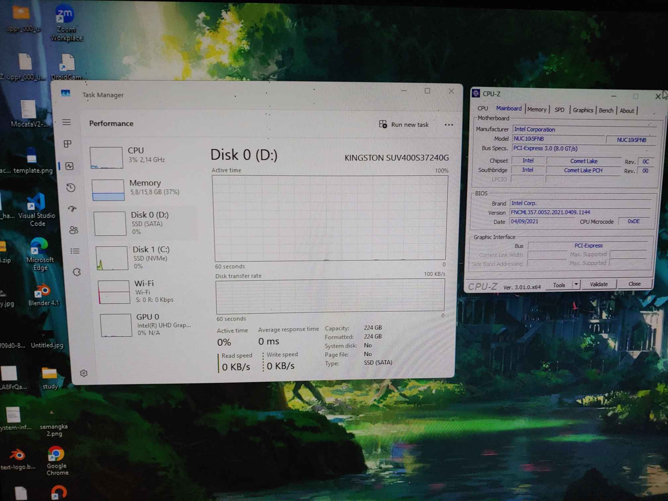
Task: Open Visual Studio Code desktop icon
Action: [x=37, y=209]
